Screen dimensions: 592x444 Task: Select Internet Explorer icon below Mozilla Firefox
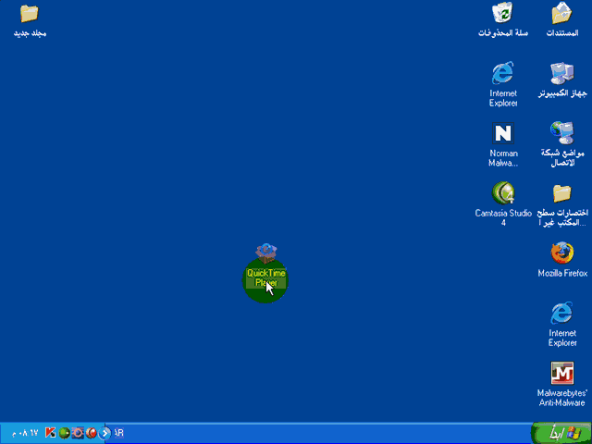click(x=562, y=314)
